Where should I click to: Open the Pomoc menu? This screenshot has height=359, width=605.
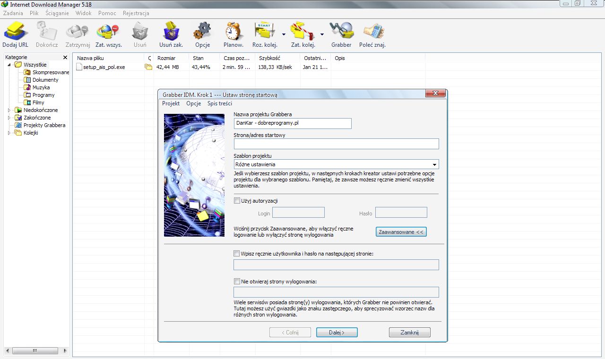tap(107, 13)
